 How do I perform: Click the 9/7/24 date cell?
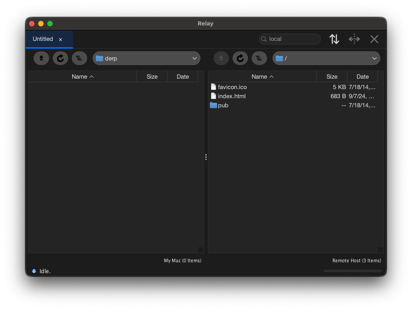(362, 96)
